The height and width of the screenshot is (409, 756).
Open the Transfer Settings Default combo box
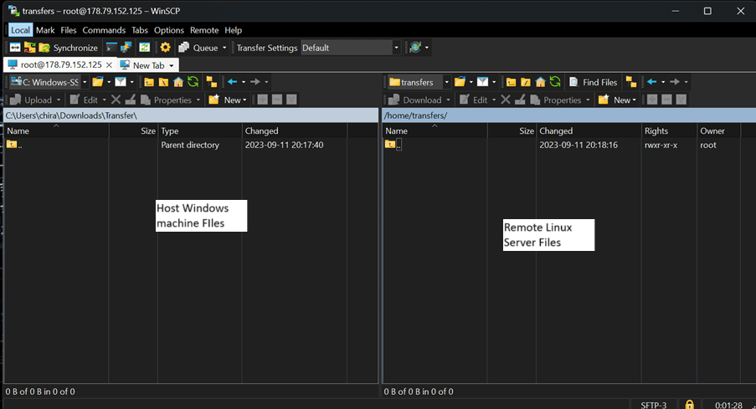pos(350,48)
